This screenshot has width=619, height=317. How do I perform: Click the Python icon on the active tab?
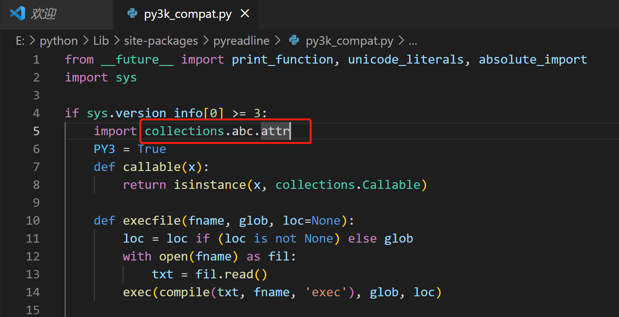coord(132,14)
